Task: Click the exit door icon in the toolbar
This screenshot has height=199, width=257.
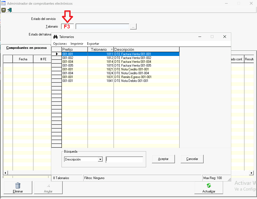Action: (x=10, y=10)
